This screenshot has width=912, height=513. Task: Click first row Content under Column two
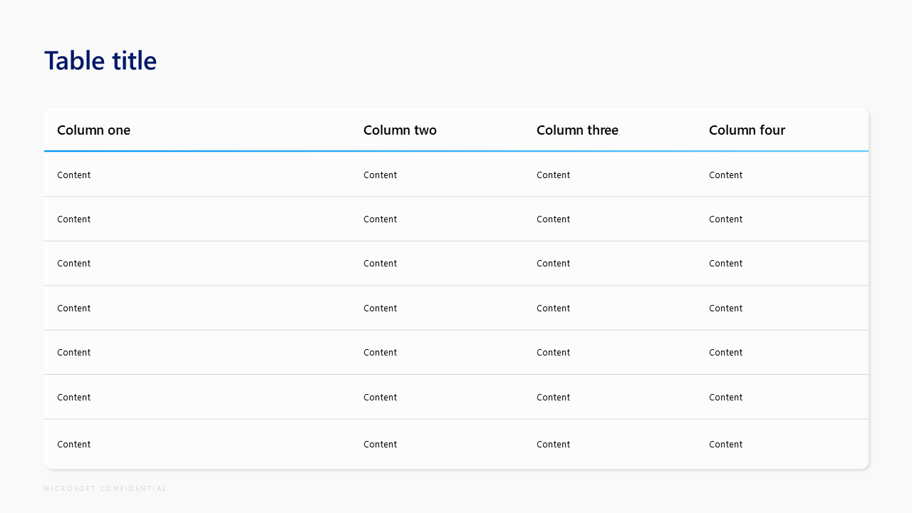pos(380,175)
